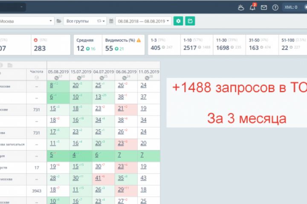The width and height of the screenshot is (307, 204).
Task: Open position 5 in the 05.08.2019 column
Action: tap(52, 155)
